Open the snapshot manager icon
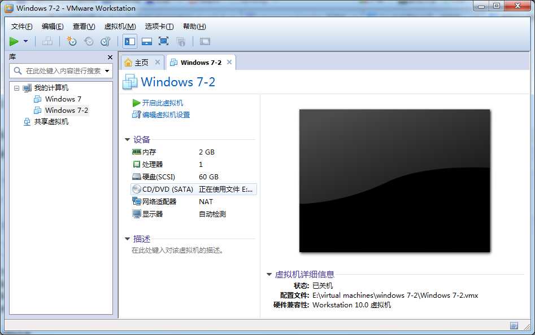Viewport: 535px width, 335px height. click(x=106, y=42)
